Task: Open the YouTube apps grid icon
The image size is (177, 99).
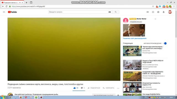Action: pyautogui.click(x=153, y=12)
